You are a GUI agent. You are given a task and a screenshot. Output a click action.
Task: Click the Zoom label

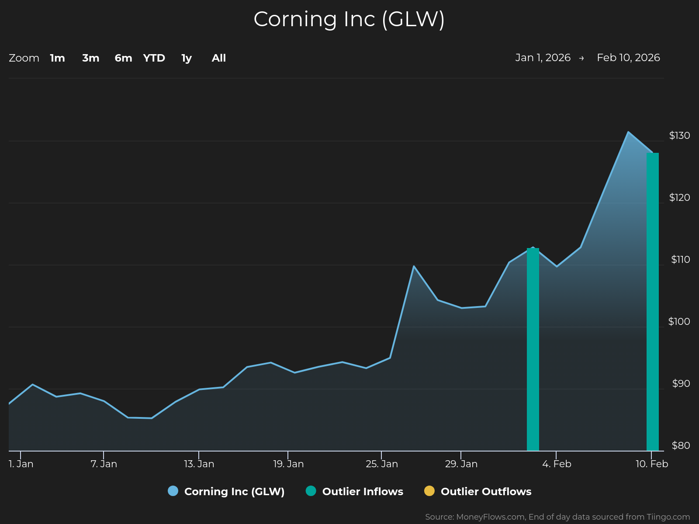[x=24, y=58]
